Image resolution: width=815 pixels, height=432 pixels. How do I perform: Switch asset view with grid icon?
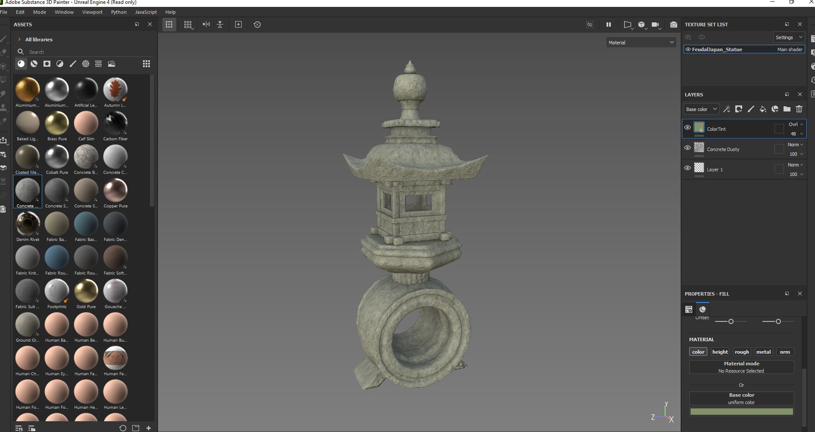[146, 64]
